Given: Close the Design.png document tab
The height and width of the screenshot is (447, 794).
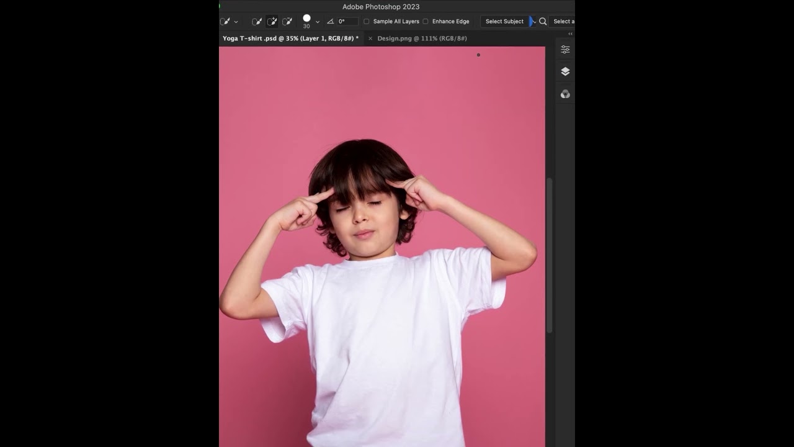Looking at the screenshot, I should click(370, 38).
